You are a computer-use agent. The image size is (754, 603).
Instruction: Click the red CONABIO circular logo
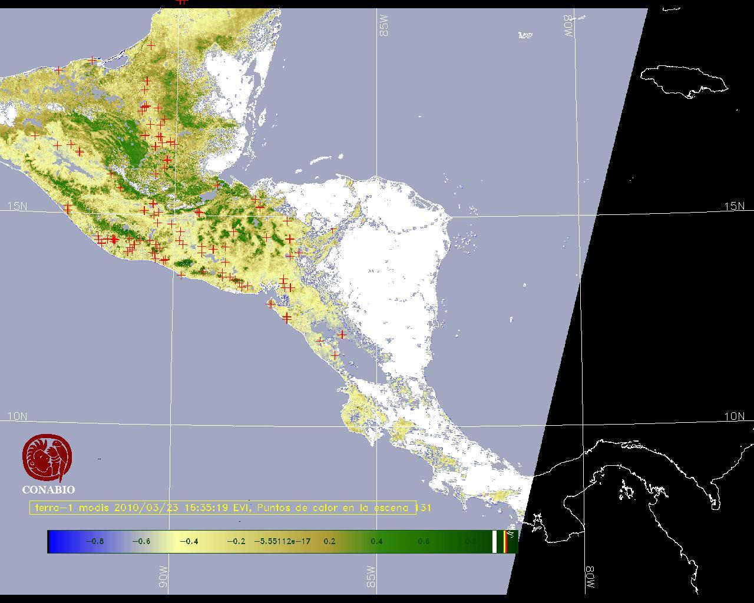[x=47, y=458]
